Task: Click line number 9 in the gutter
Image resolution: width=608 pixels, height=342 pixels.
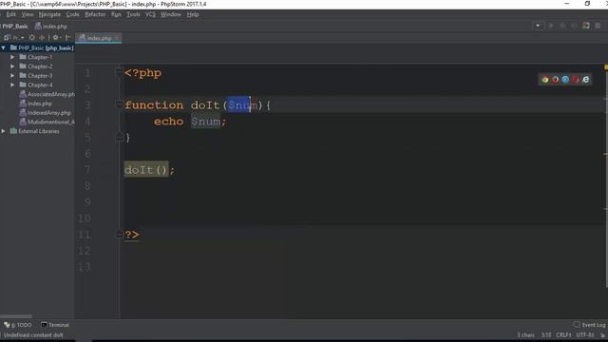Action: (87, 201)
